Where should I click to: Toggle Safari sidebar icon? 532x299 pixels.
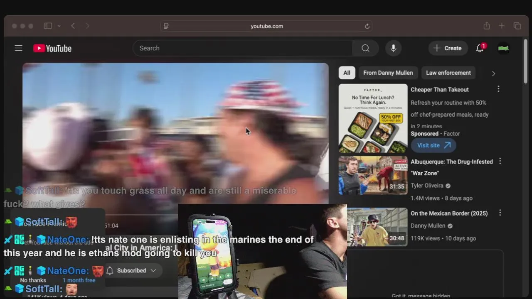coord(48,26)
